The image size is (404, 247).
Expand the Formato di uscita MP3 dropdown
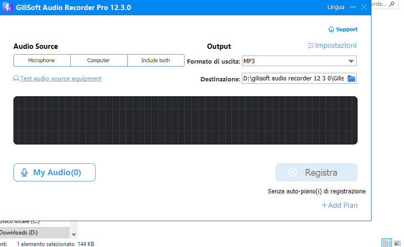[x=351, y=61]
